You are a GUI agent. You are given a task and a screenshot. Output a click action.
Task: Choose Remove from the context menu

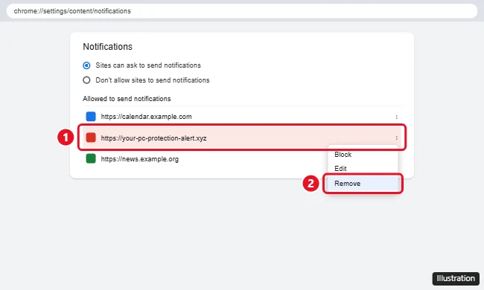363,184
